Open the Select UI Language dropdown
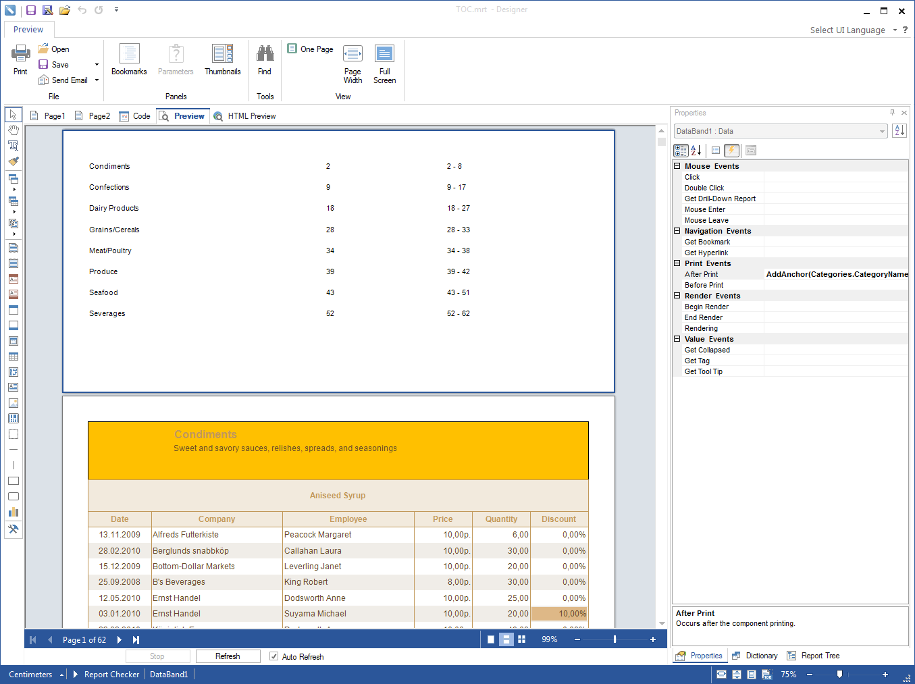Viewport: 915px width, 684px height. [854, 30]
